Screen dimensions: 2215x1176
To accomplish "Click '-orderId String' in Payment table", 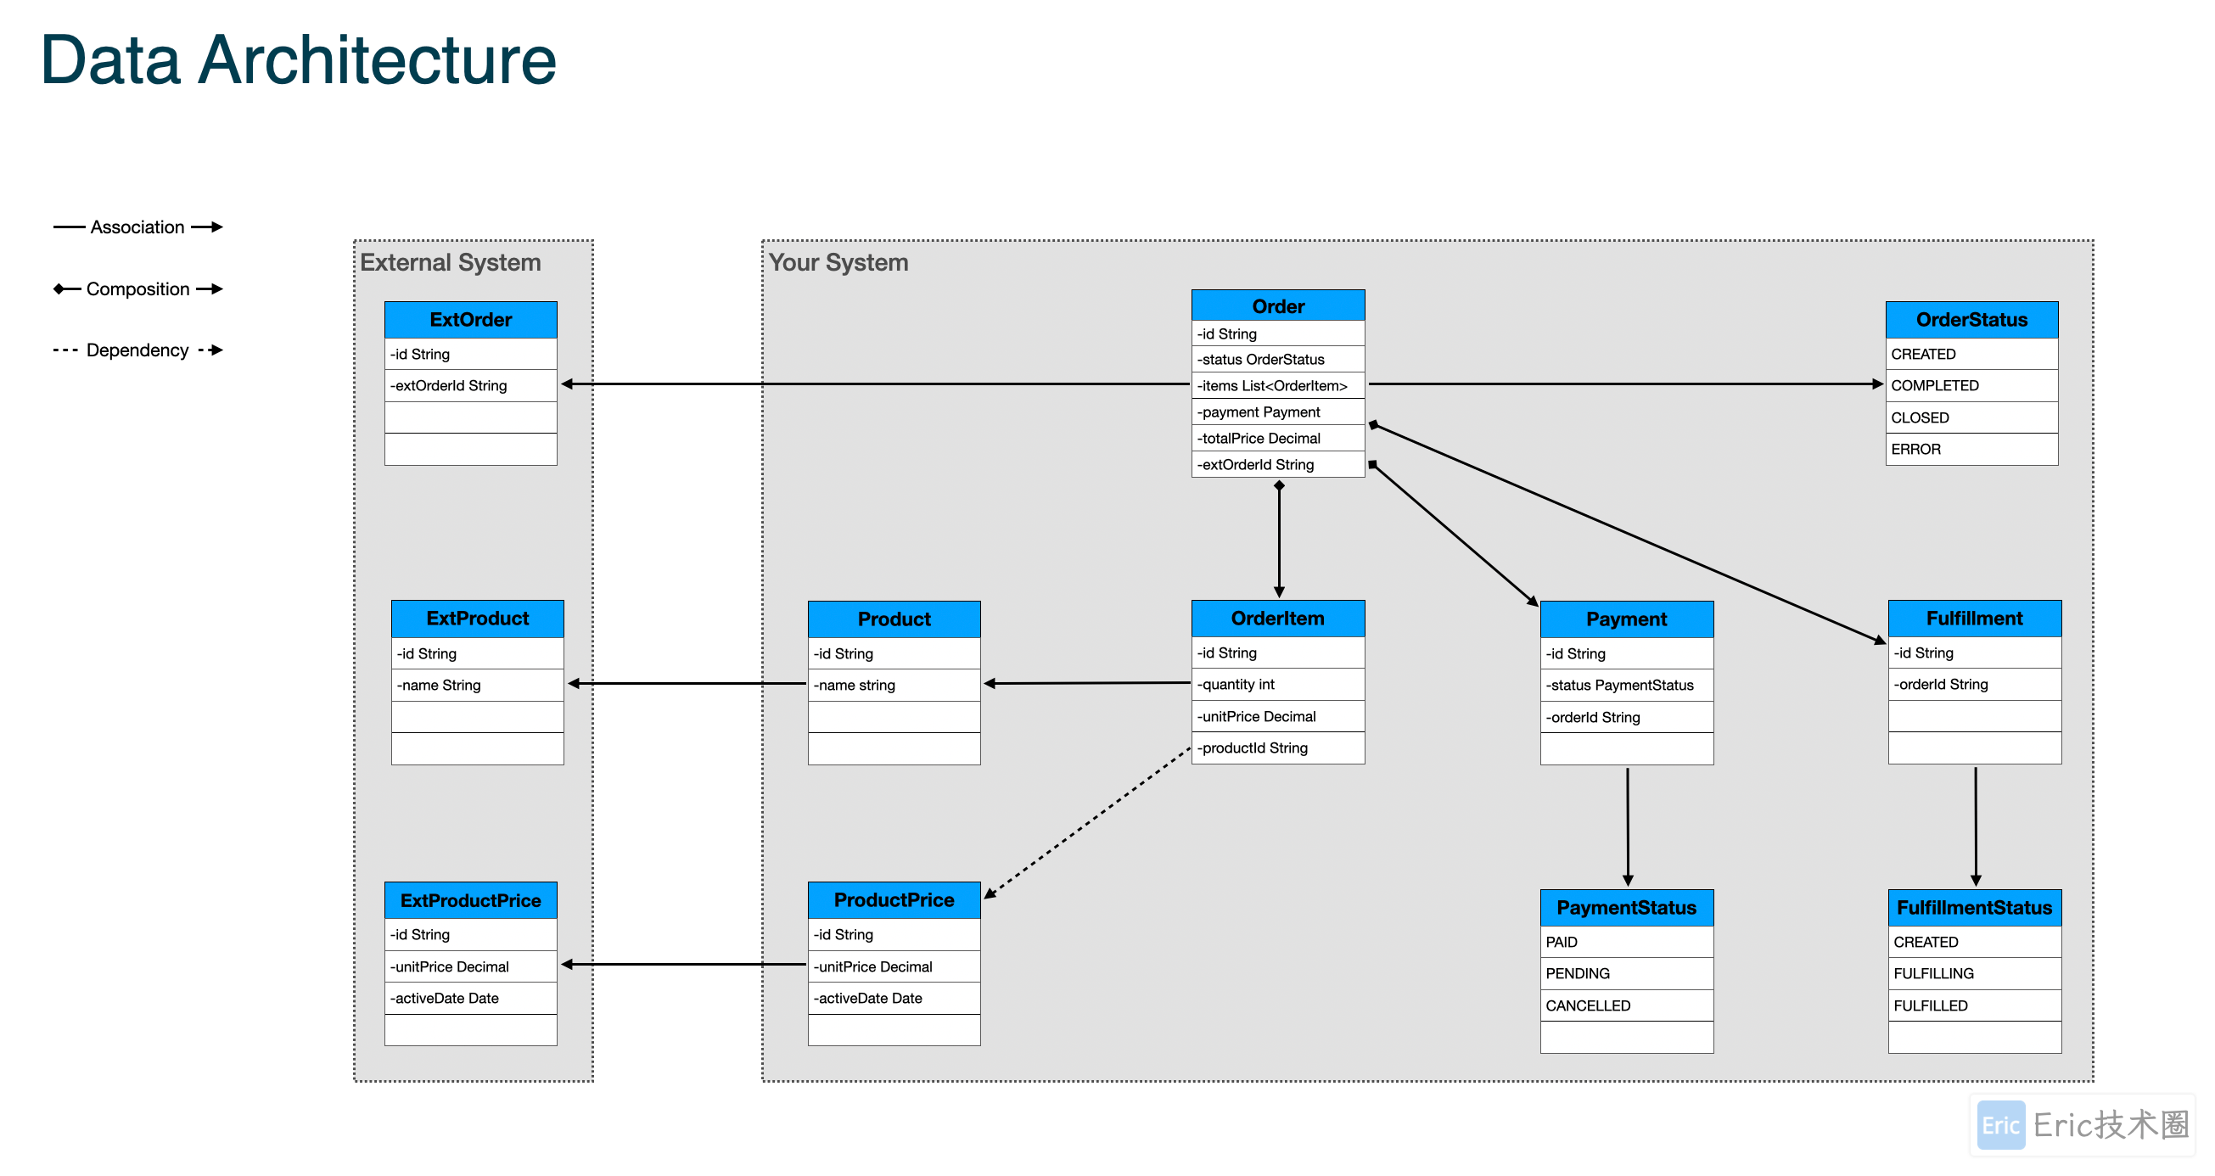I will [x=1627, y=717].
